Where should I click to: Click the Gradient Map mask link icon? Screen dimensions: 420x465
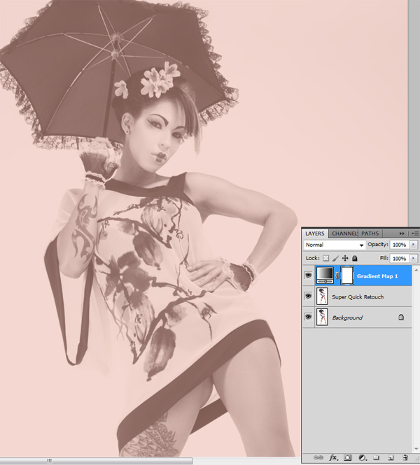[x=337, y=276]
